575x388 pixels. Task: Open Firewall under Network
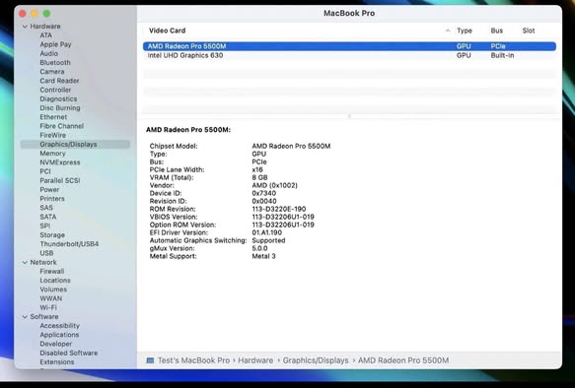coord(51,271)
